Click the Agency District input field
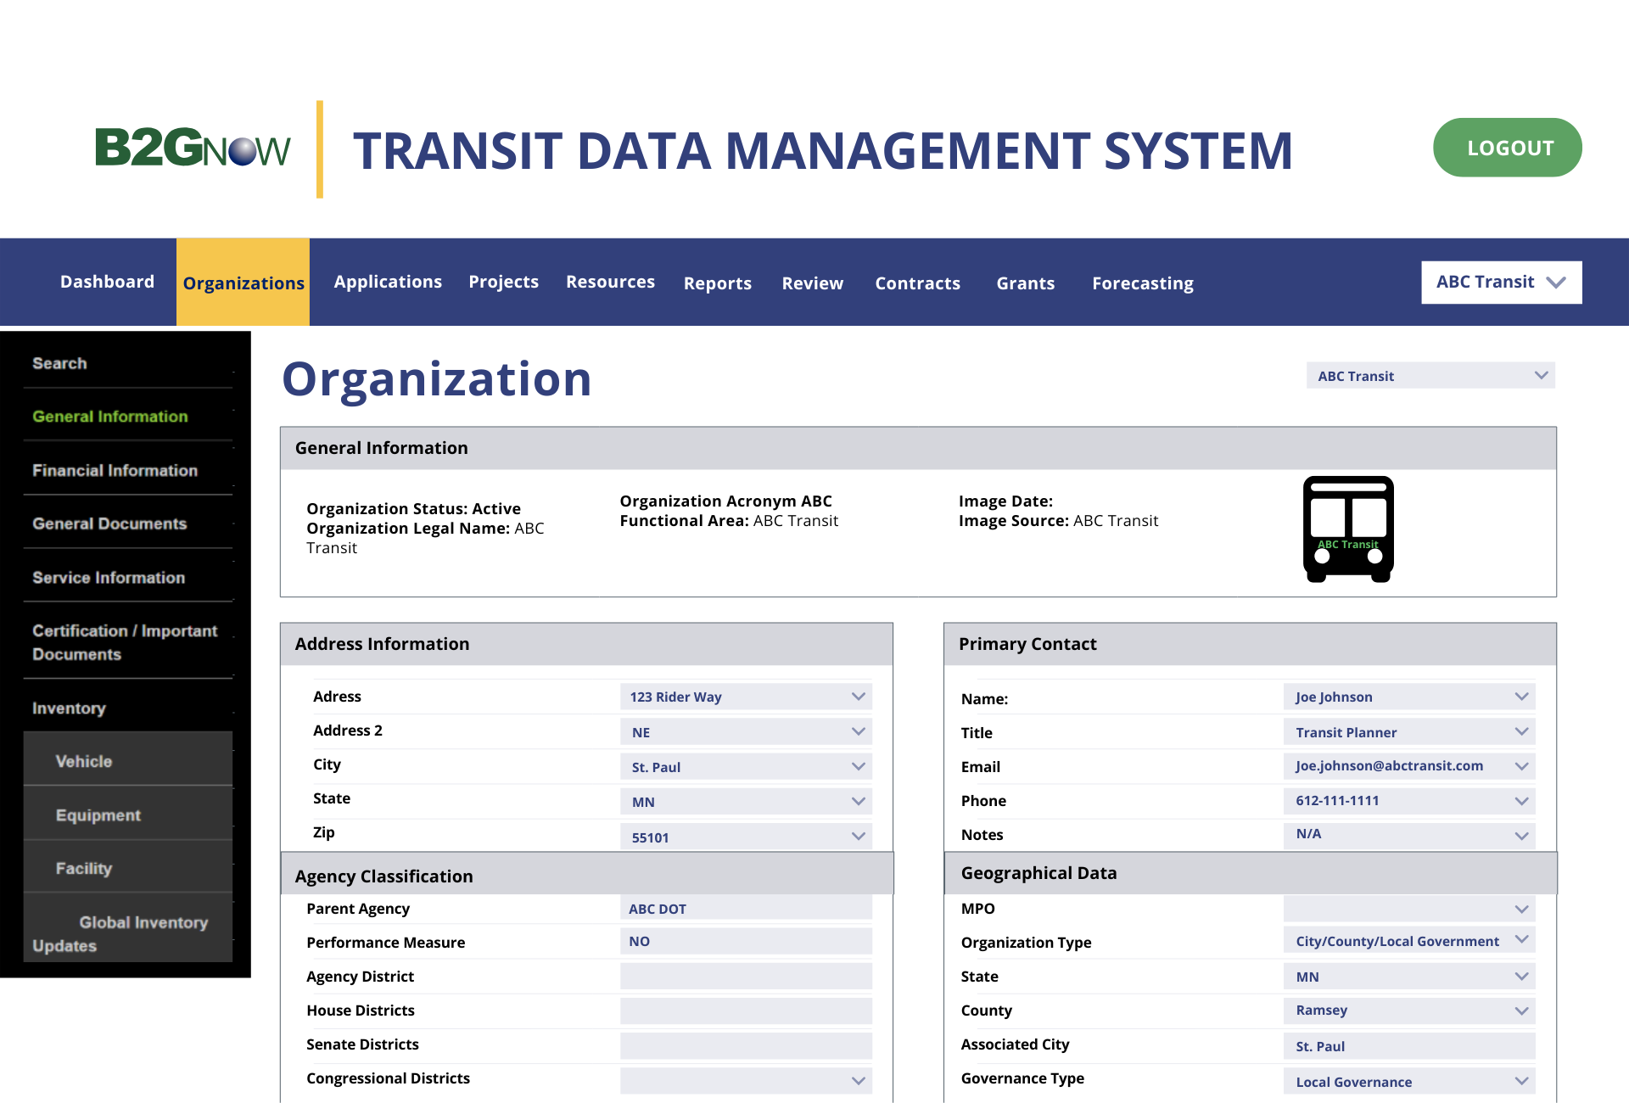This screenshot has height=1103, width=1629. click(745, 976)
